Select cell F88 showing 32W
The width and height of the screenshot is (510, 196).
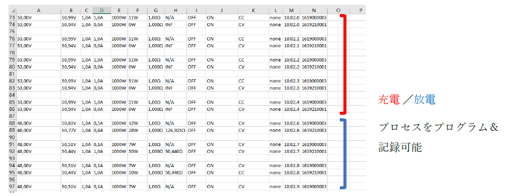click(x=138, y=123)
